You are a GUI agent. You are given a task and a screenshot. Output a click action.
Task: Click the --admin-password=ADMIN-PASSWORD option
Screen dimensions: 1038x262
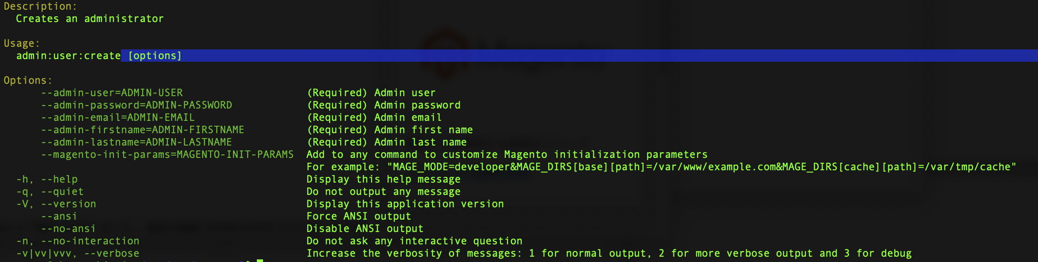(136, 105)
